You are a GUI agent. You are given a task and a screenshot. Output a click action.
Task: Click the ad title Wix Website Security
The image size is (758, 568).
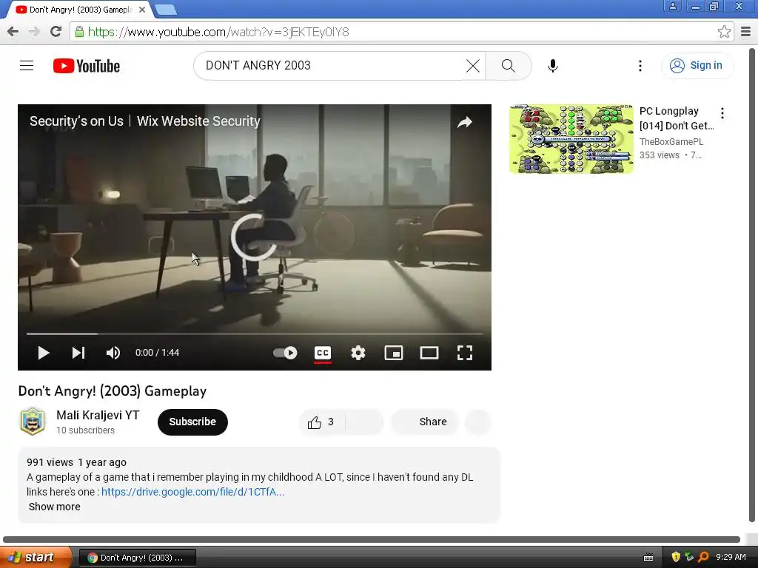pos(144,121)
